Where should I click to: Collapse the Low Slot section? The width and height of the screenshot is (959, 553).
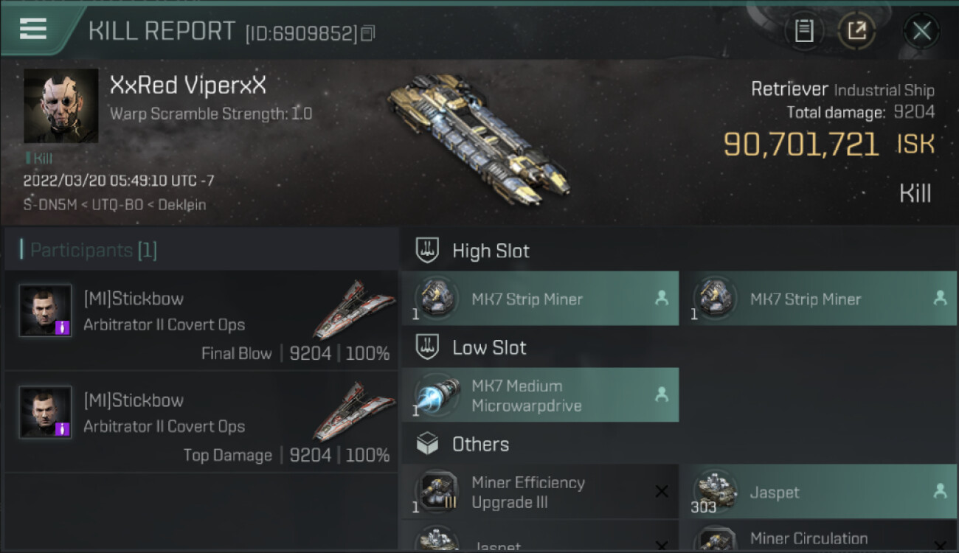coord(471,347)
